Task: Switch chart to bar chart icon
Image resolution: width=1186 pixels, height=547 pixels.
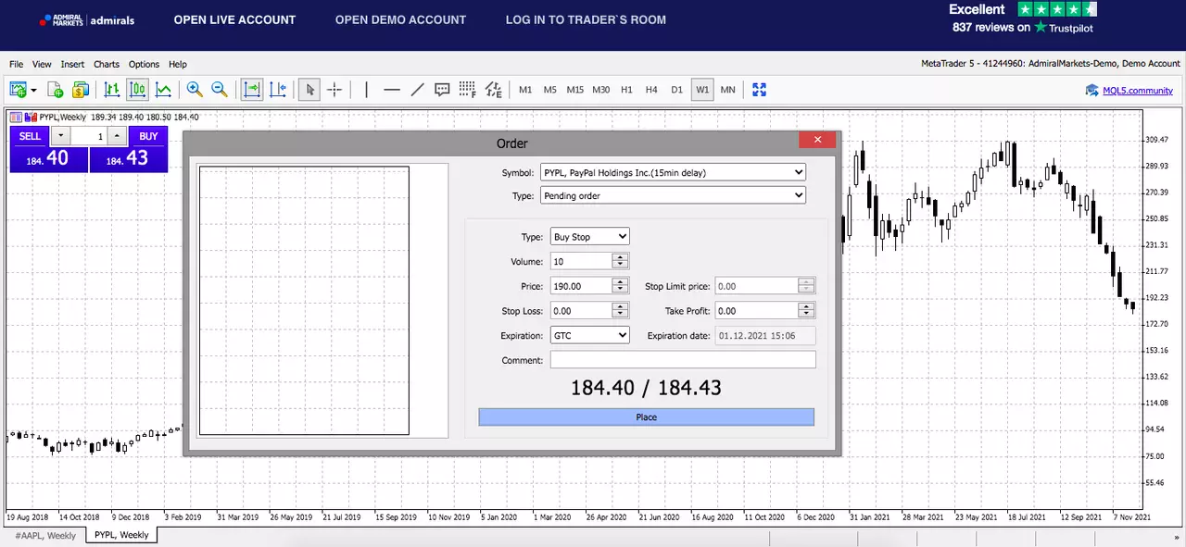Action: pos(112,90)
